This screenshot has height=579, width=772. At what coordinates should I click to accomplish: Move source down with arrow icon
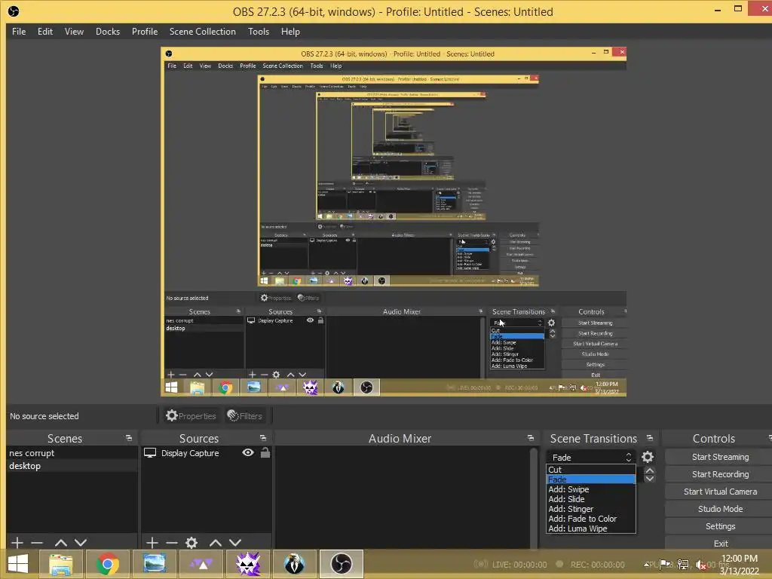tap(235, 543)
